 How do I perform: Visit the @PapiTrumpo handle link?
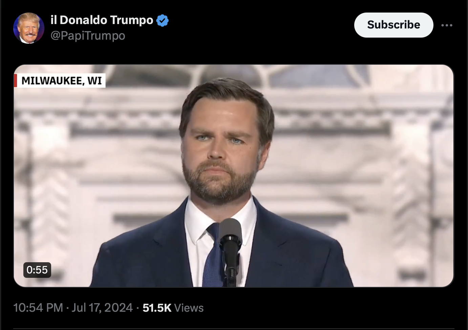point(88,36)
